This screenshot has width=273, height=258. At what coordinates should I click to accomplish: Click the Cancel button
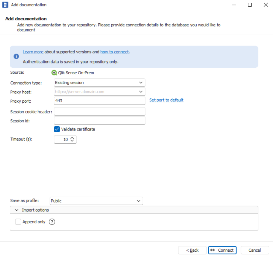click(x=254, y=250)
